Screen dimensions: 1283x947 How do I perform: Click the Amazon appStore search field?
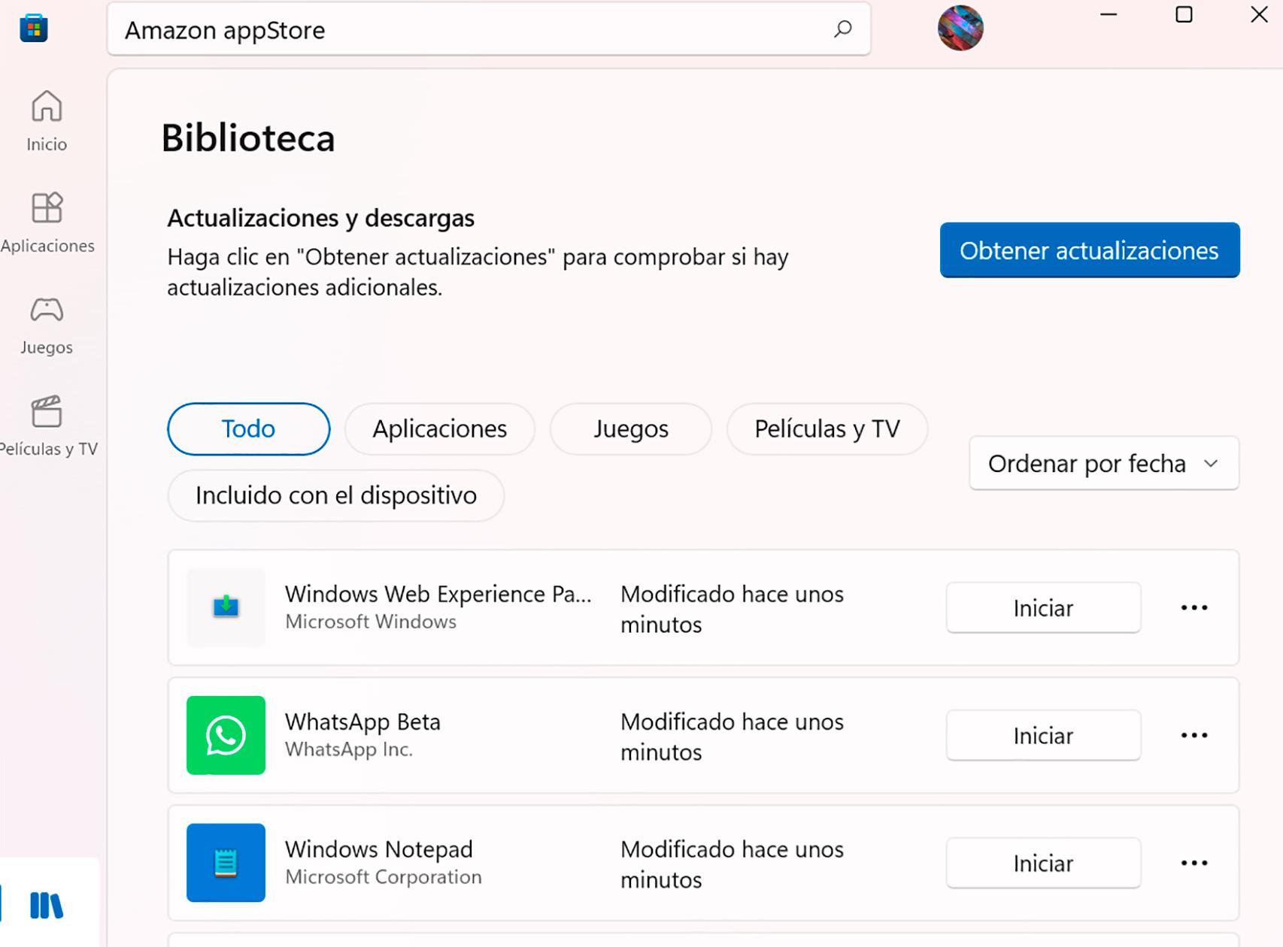[x=489, y=29]
